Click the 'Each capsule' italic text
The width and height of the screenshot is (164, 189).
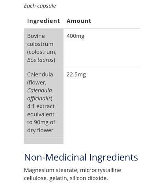coord(40,6)
